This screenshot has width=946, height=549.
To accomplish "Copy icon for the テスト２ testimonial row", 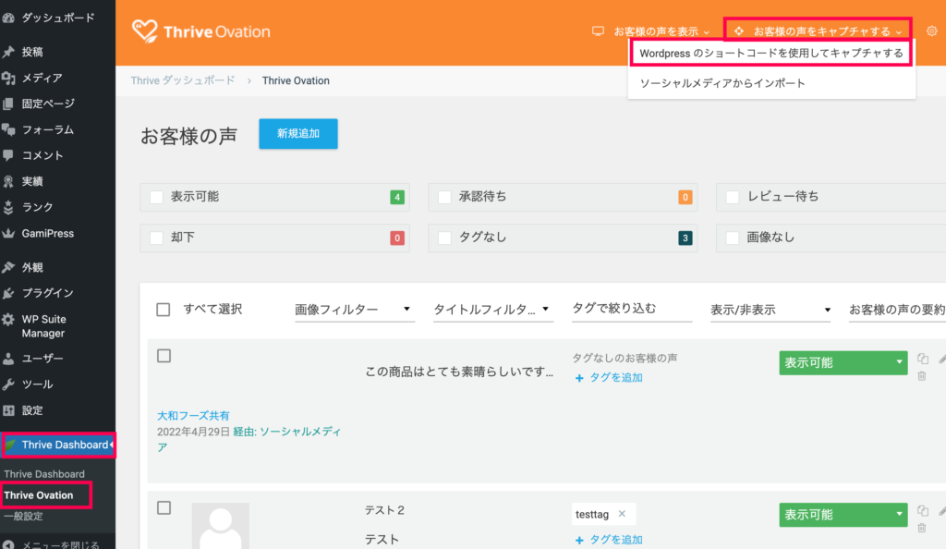I will [923, 510].
